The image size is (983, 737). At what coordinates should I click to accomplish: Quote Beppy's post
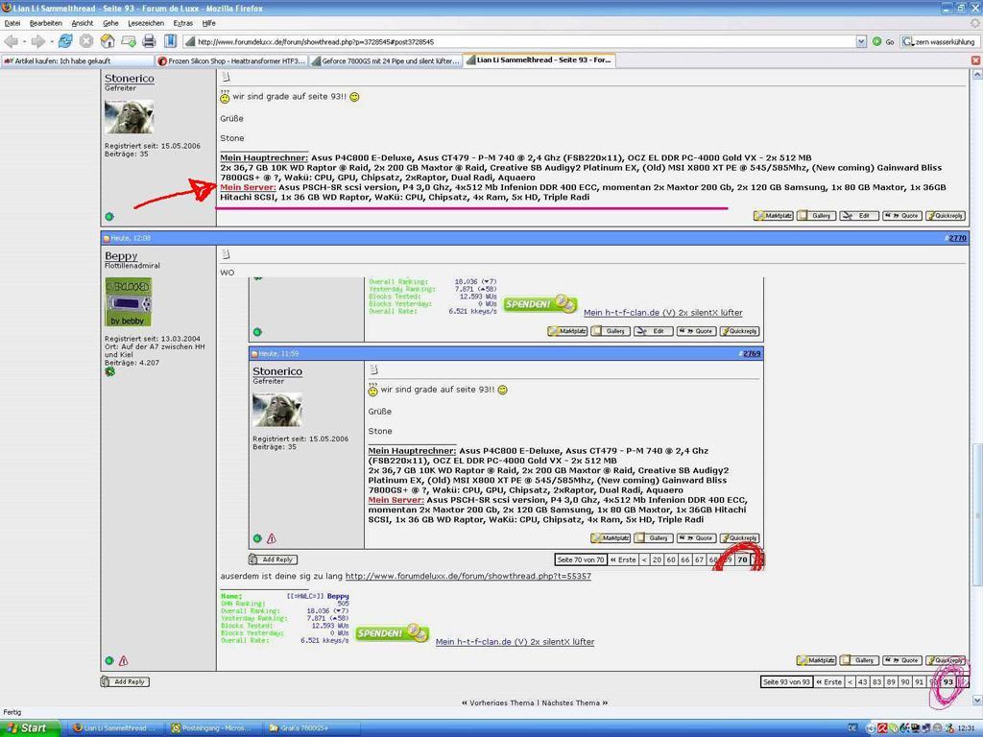(902, 660)
